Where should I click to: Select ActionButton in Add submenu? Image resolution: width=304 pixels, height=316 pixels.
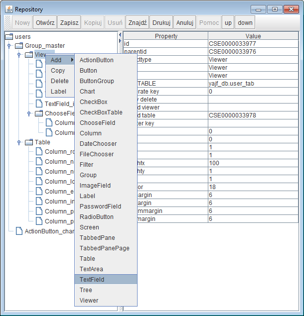[x=106, y=60]
